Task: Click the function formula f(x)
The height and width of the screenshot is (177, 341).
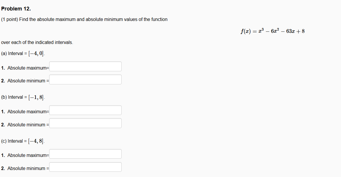Action: pyautogui.click(x=273, y=31)
